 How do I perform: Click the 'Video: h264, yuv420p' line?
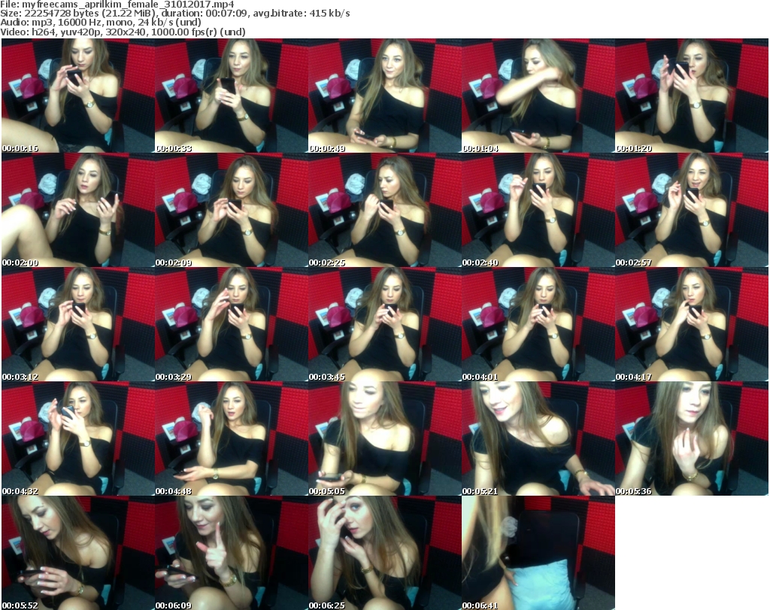click(123, 32)
